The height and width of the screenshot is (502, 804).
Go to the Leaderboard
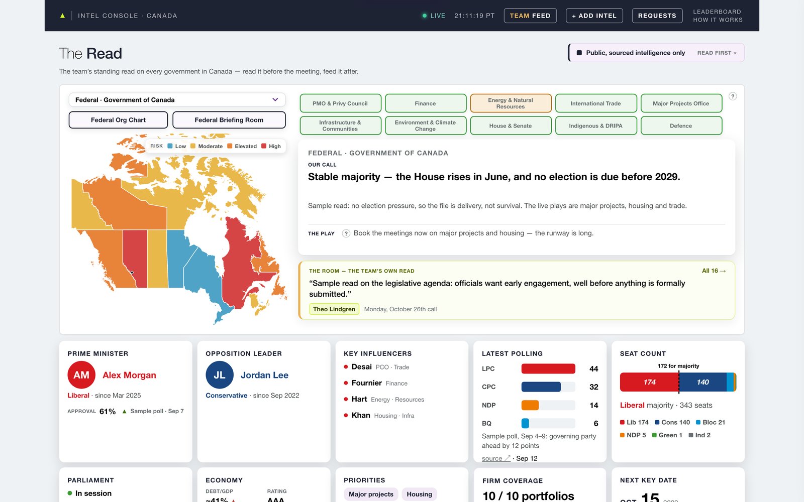[717, 12]
